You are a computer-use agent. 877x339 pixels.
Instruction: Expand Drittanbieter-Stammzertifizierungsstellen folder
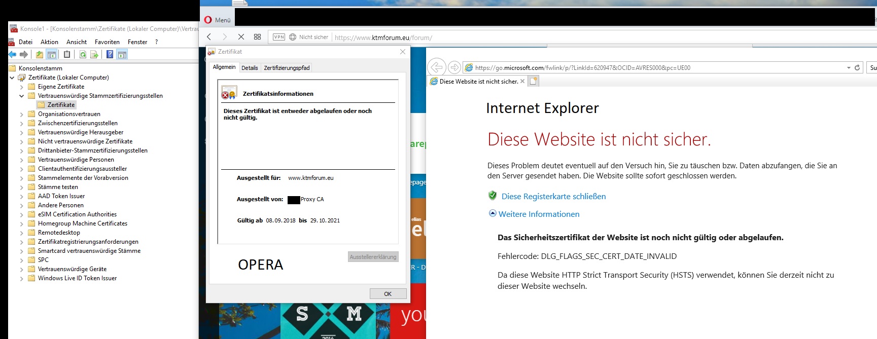pyautogui.click(x=22, y=151)
